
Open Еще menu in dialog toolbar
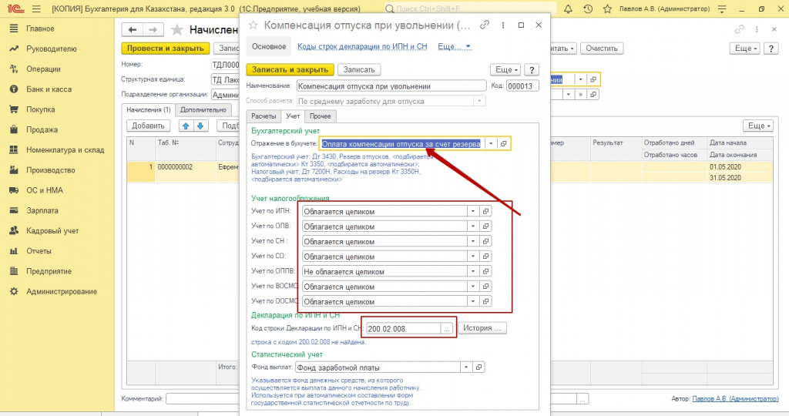tap(505, 70)
